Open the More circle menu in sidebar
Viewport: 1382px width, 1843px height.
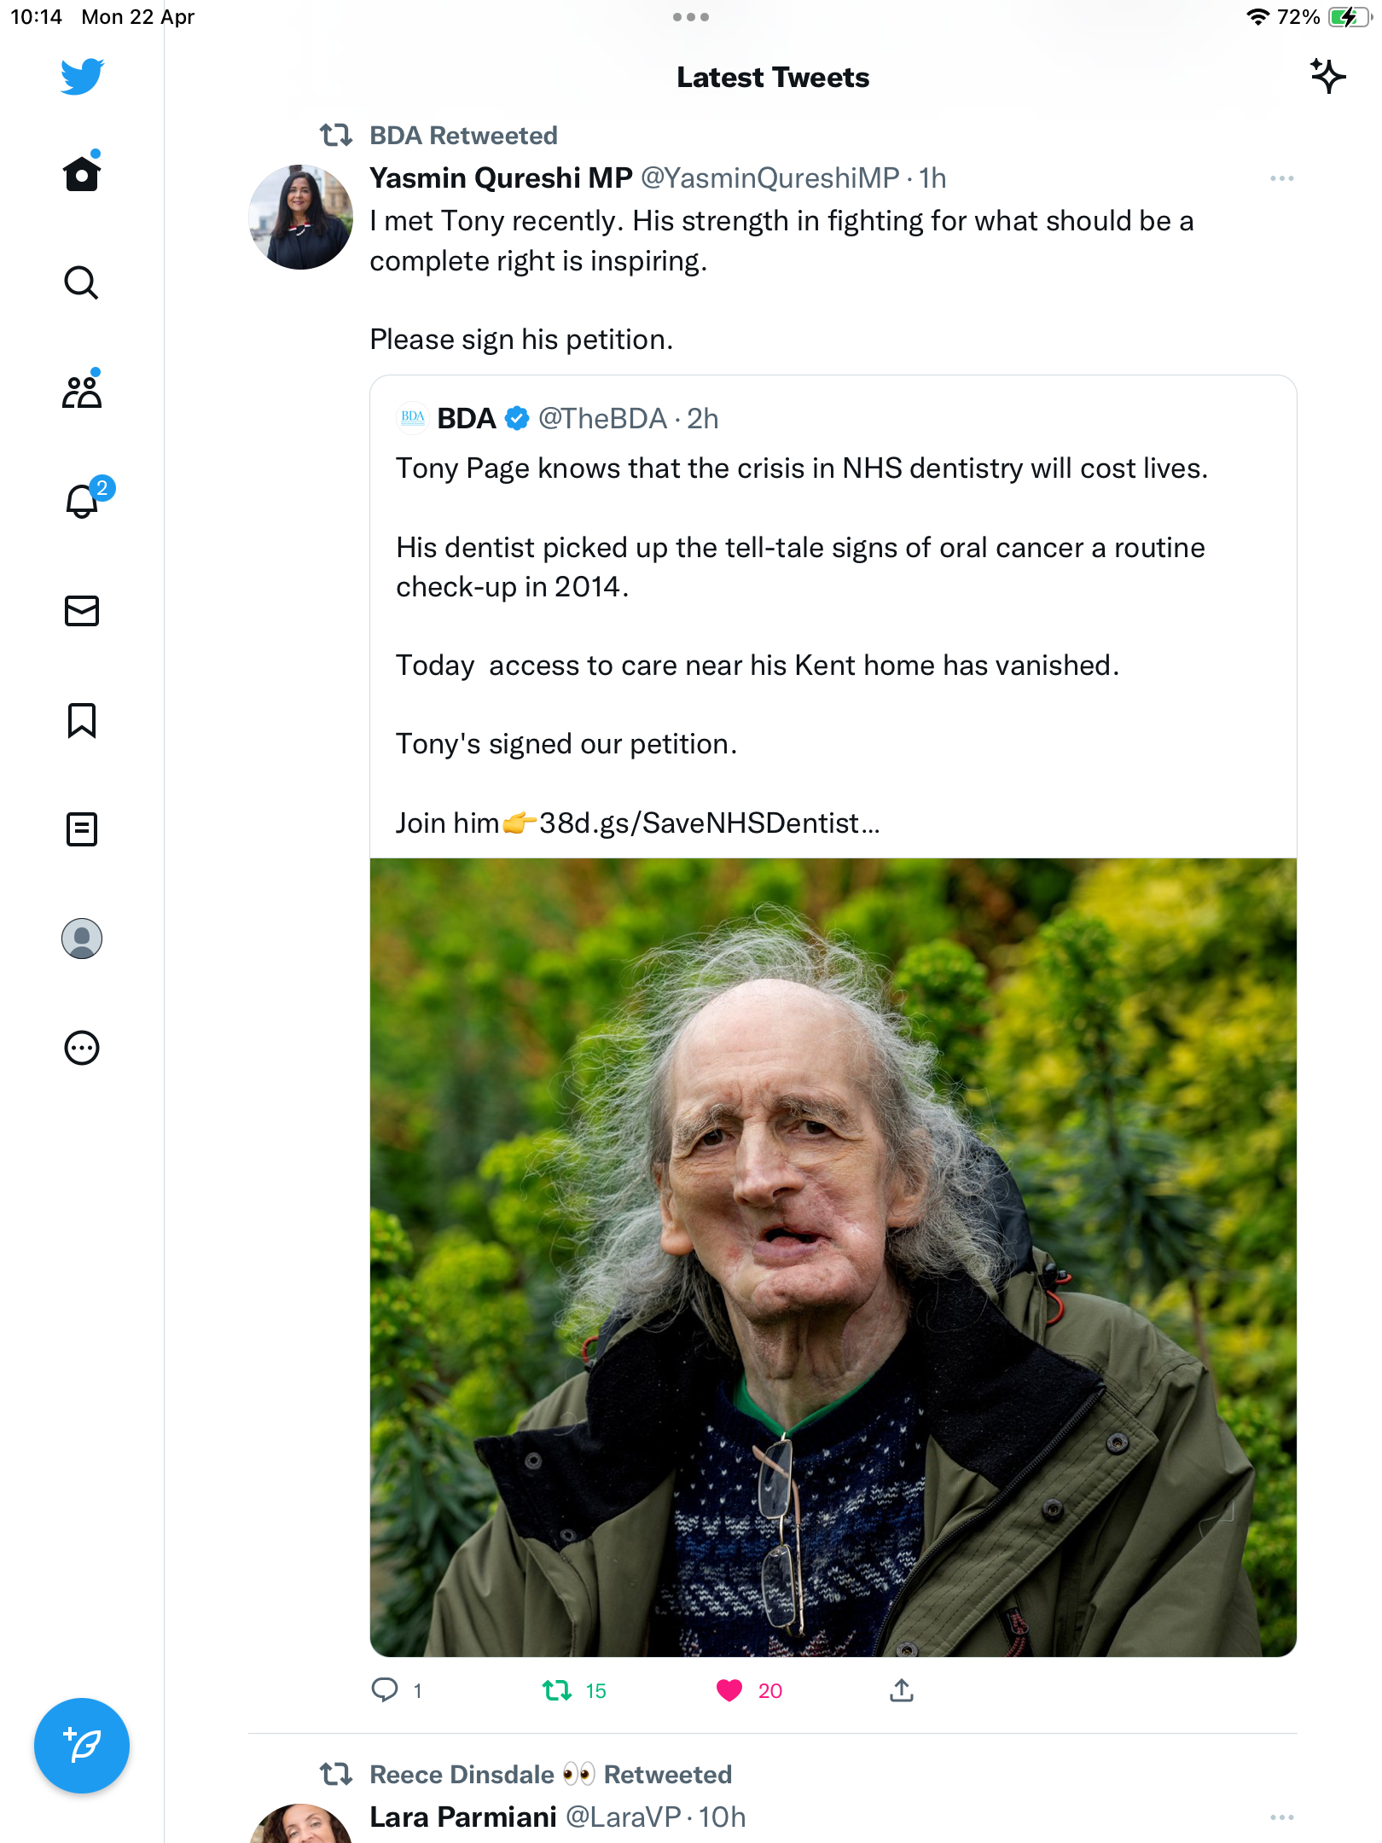pos(82,1048)
